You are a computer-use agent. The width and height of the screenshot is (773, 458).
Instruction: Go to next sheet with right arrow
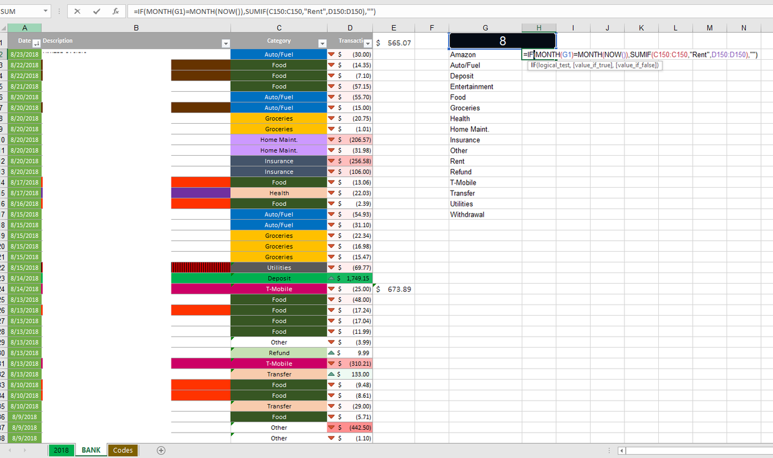click(25, 450)
